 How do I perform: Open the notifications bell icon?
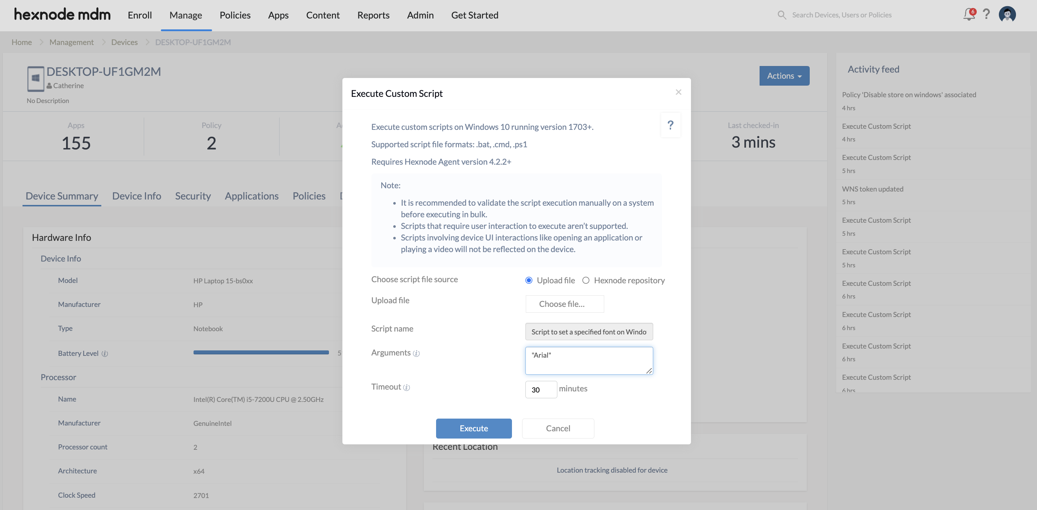coord(969,15)
